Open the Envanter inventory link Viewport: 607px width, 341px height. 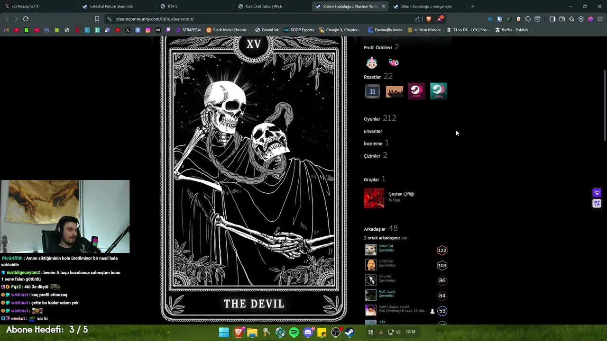click(x=373, y=131)
